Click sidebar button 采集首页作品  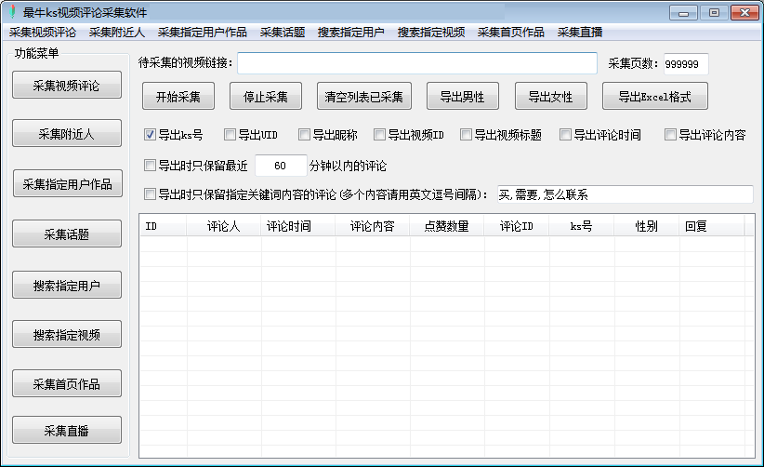[x=67, y=383]
